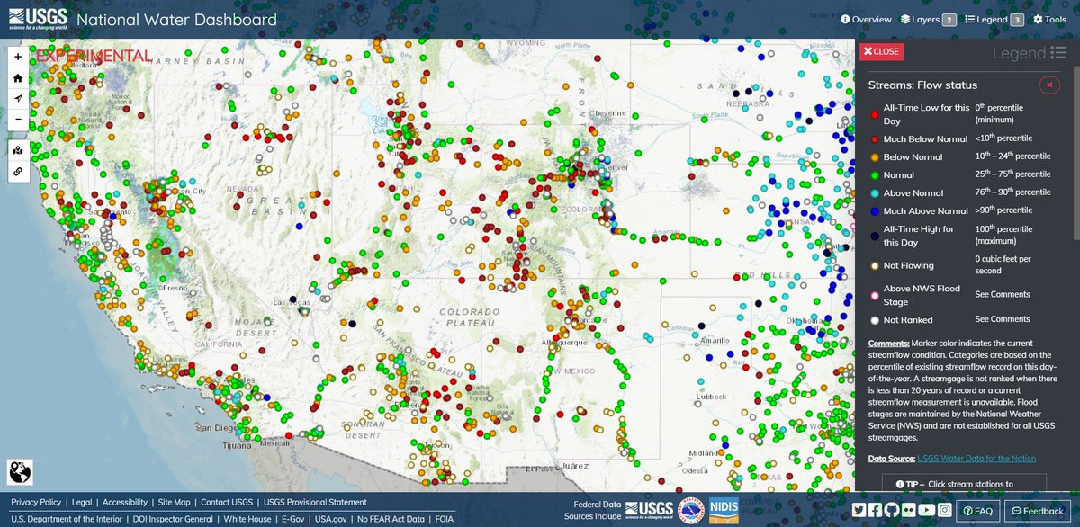This screenshot has width=1080, height=527.
Task: Click the Twitter icon in the footer
Action: pos(859,510)
